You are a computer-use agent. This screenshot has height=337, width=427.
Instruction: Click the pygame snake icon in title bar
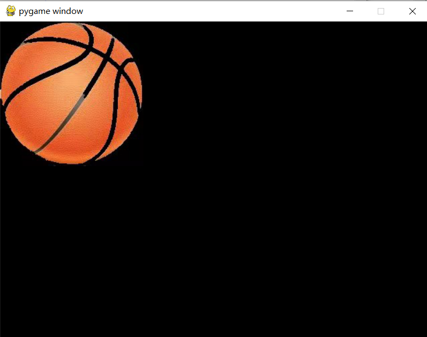point(11,11)
